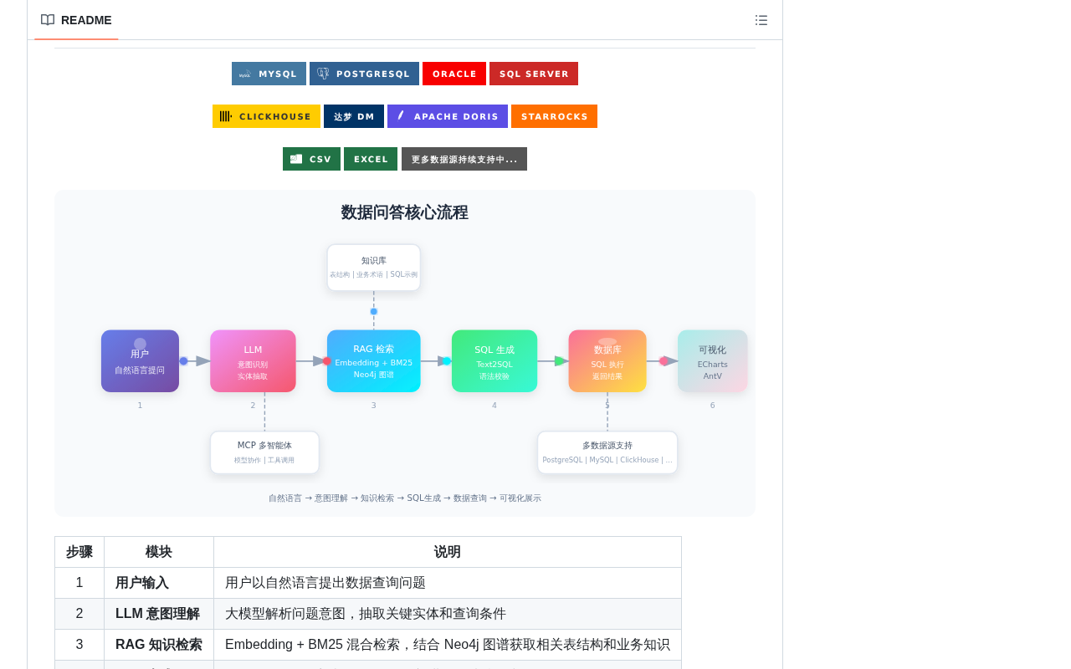Click the 说明 table header

pos(448,552)
